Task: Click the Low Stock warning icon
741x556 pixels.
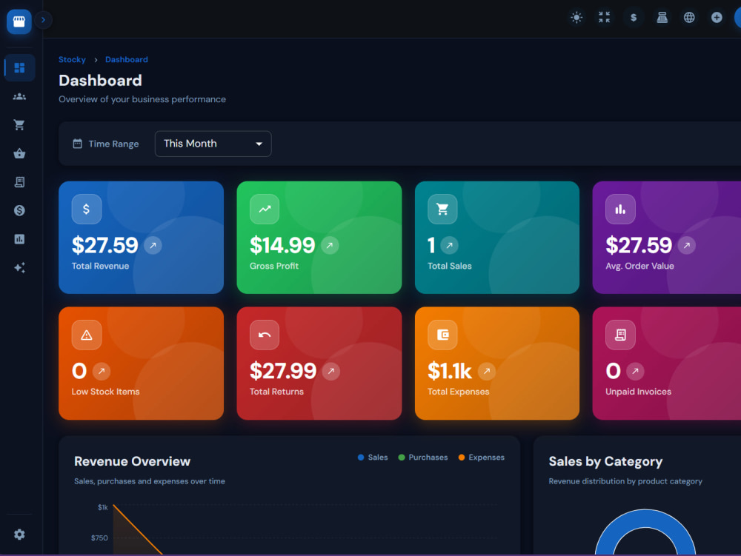Action: [x=87, y=335]
